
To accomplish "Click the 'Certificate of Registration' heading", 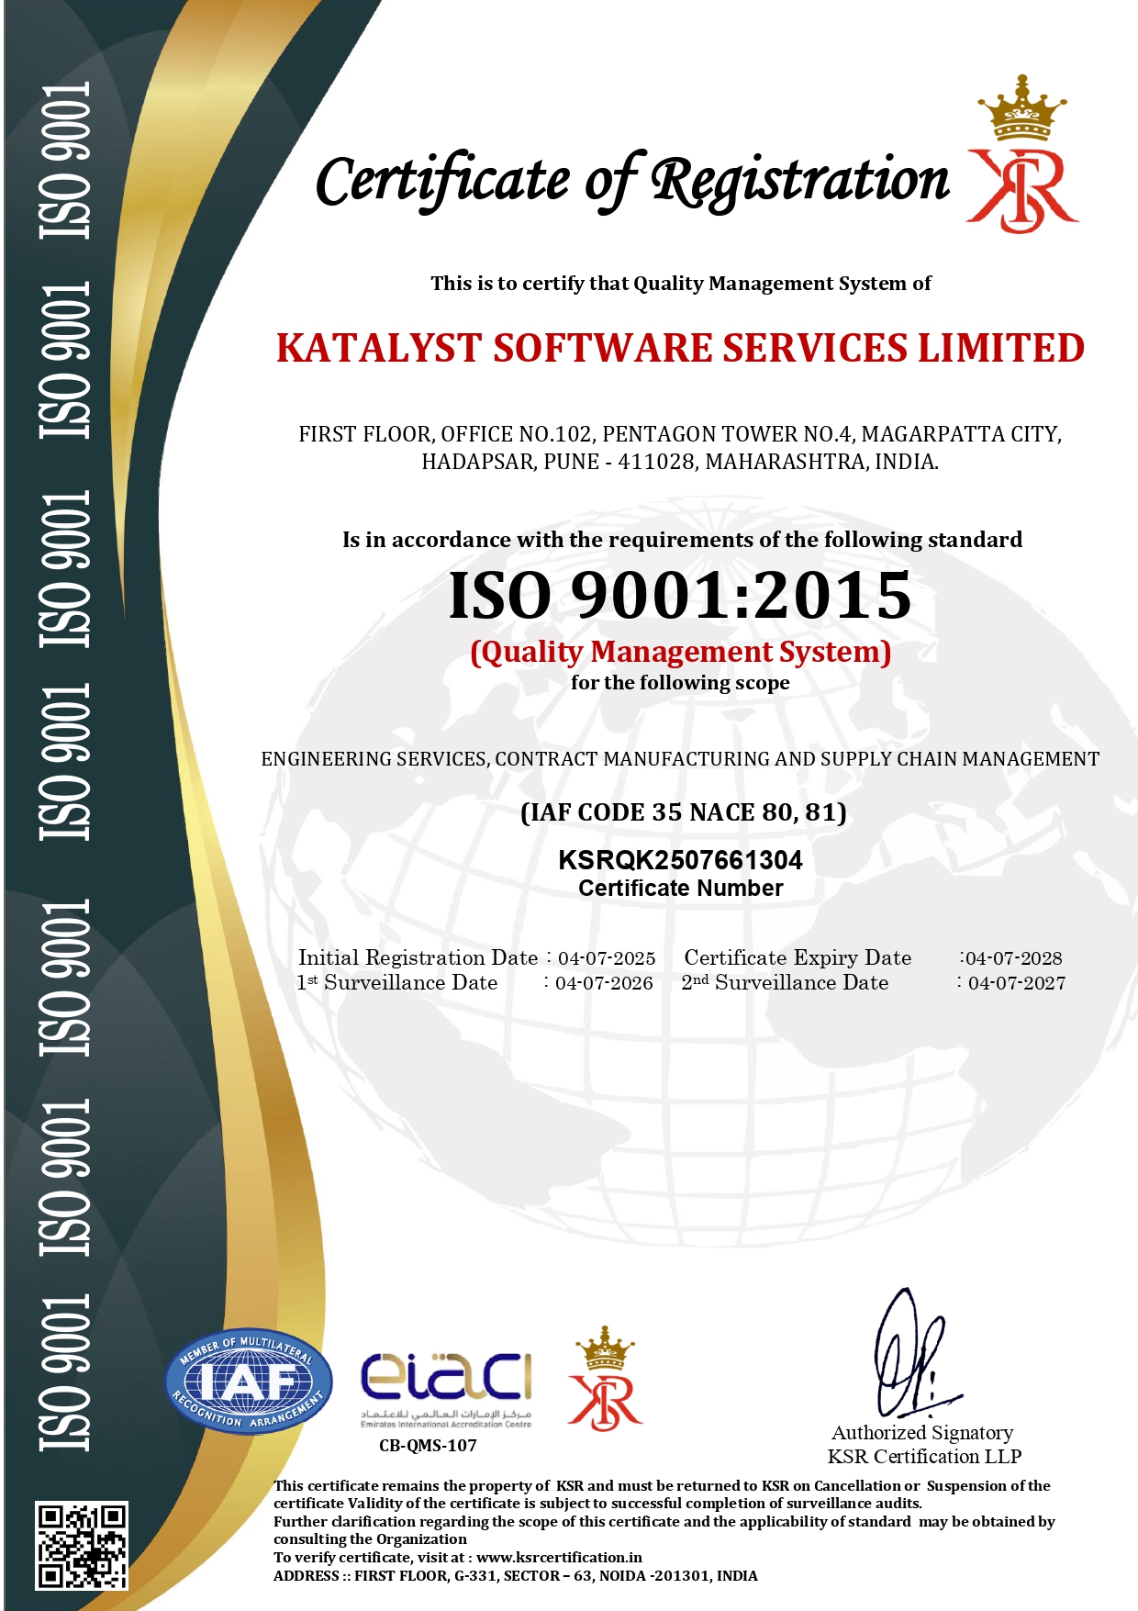I will tap(632, 182).
